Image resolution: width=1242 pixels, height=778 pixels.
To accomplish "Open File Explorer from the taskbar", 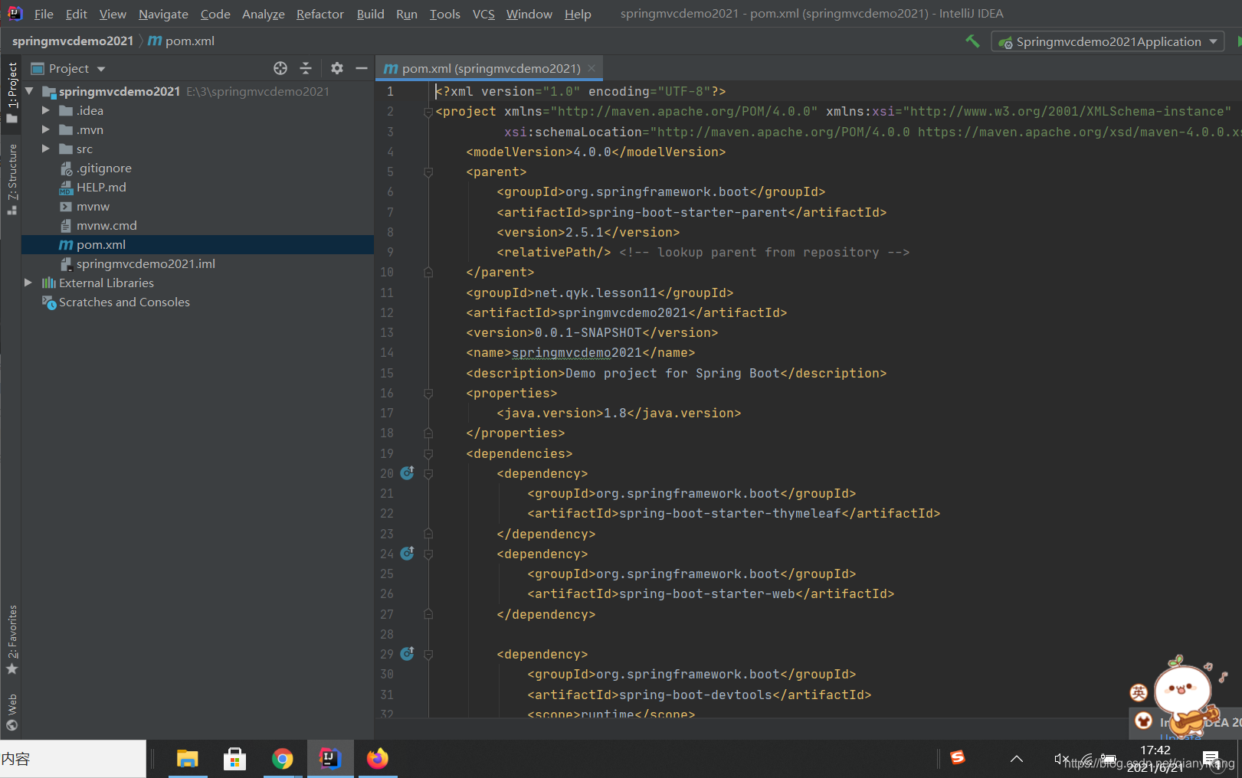I will tap(187, 759).
